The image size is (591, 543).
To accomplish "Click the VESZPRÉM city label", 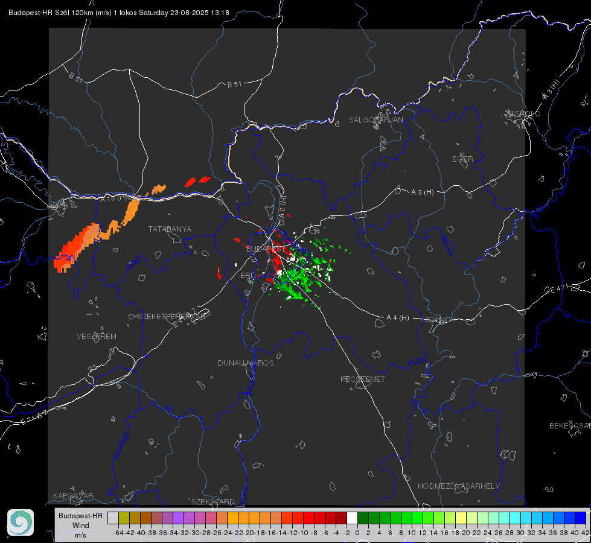I will click(x=97, y=337).
